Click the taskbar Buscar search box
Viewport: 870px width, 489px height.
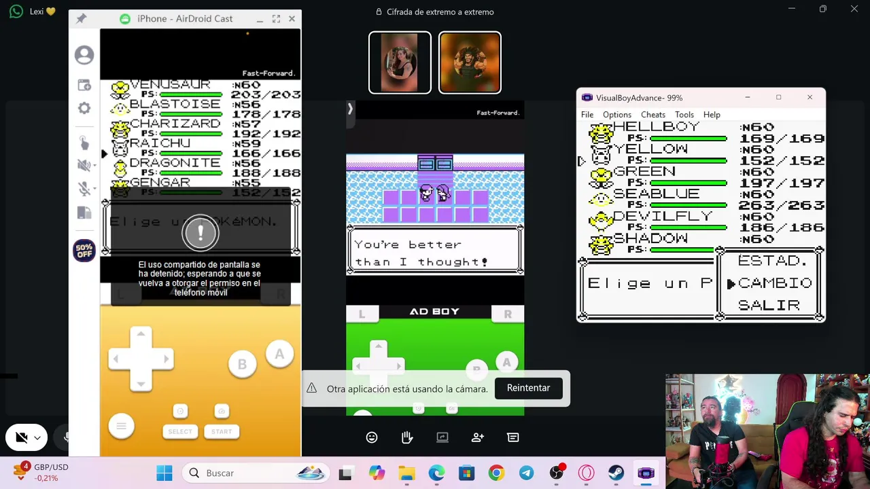[256, 473]
